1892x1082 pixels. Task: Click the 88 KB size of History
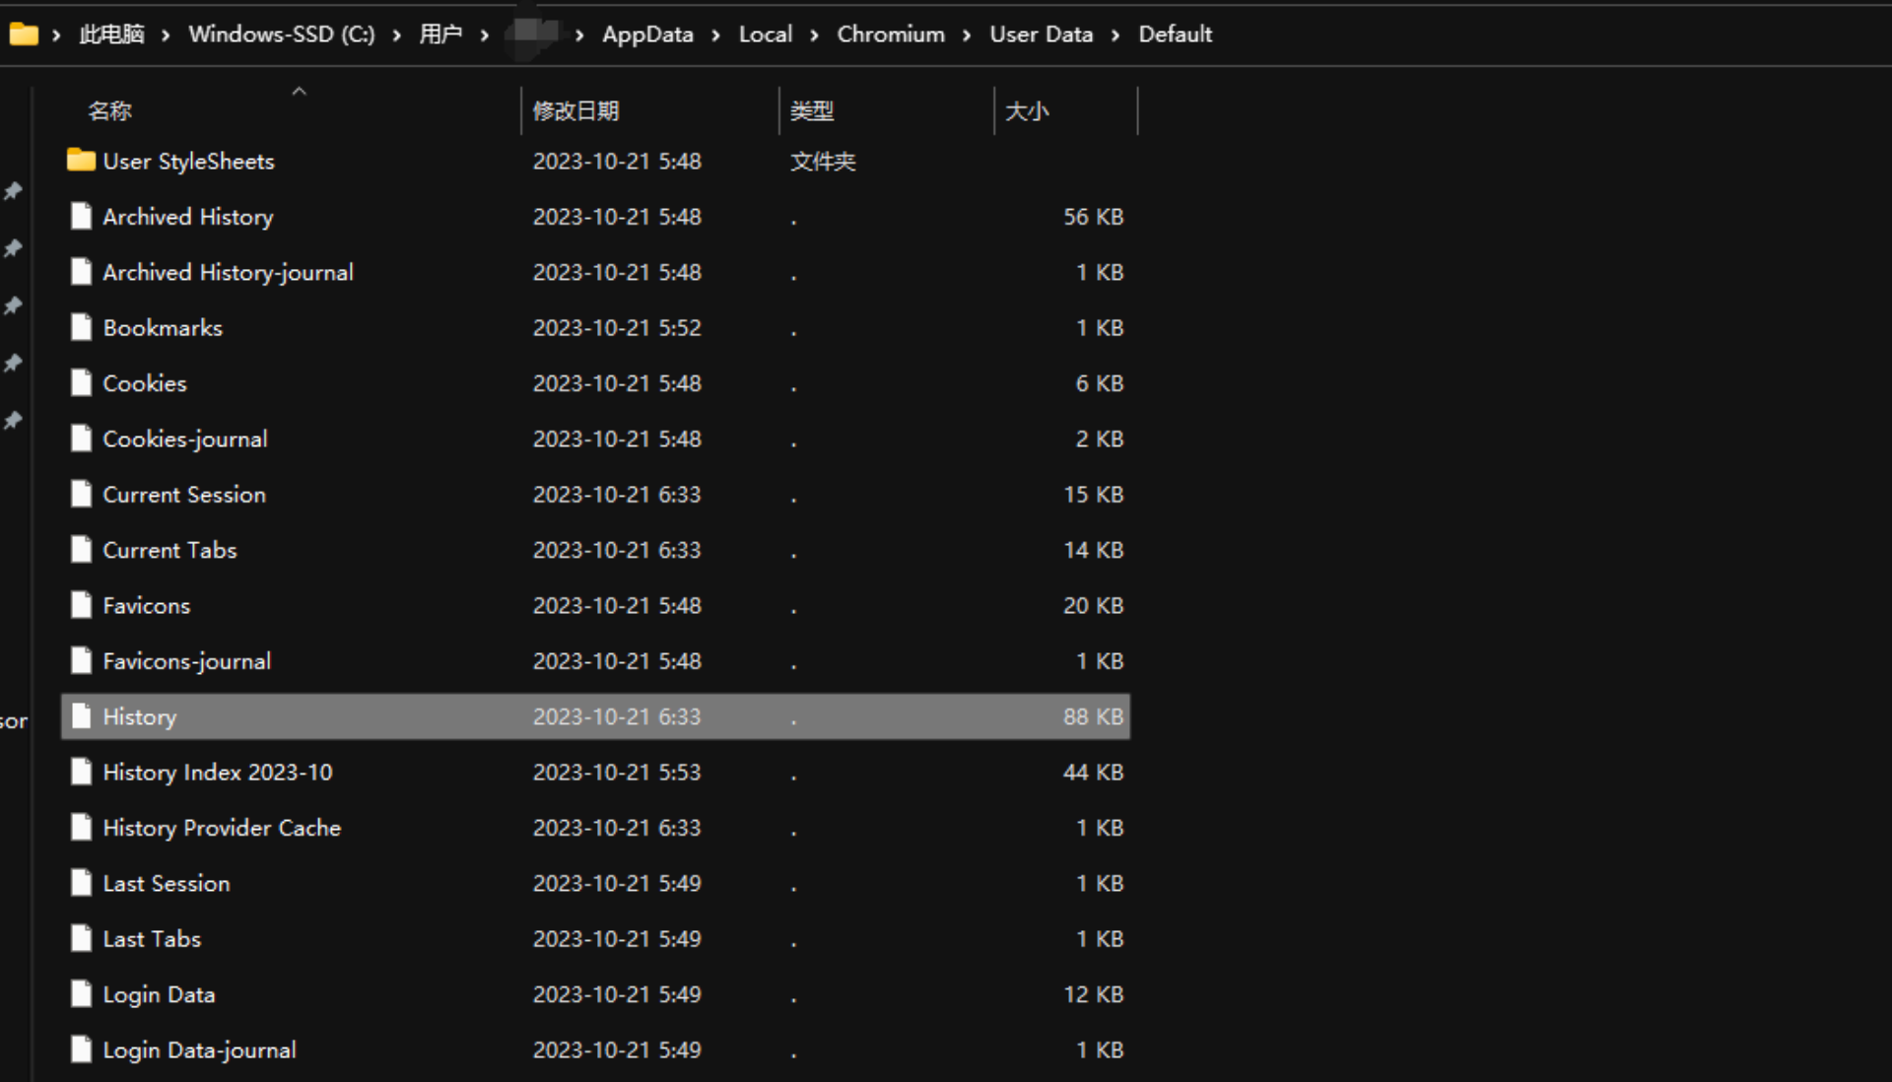(x=1093, y=716)
